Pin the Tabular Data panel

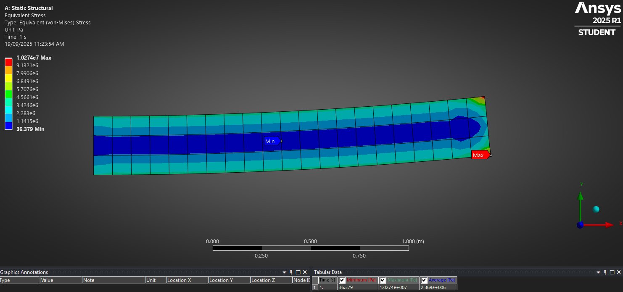(x=605, y=272)
